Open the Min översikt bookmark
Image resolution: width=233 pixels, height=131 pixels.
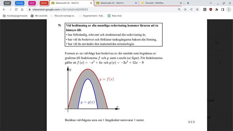click(39, 16)
